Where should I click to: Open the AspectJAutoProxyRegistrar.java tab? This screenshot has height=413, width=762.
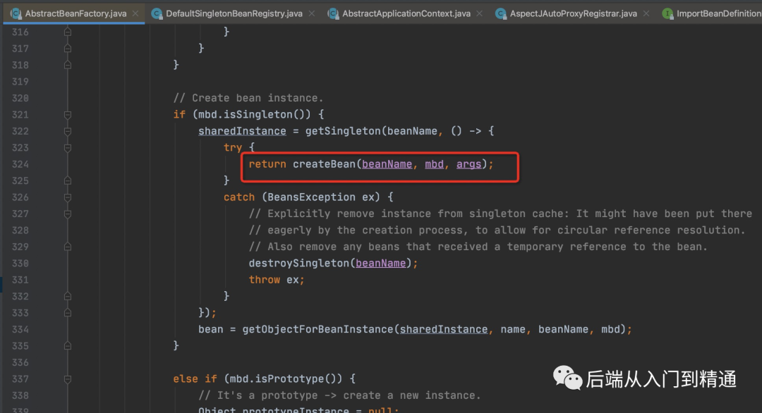click(x=573, y=13)
